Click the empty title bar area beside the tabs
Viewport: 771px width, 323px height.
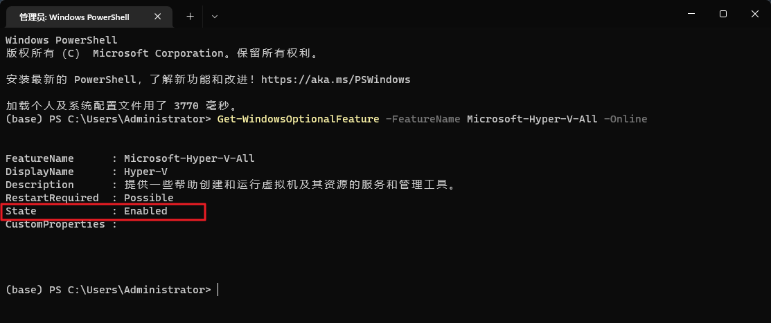443,15
